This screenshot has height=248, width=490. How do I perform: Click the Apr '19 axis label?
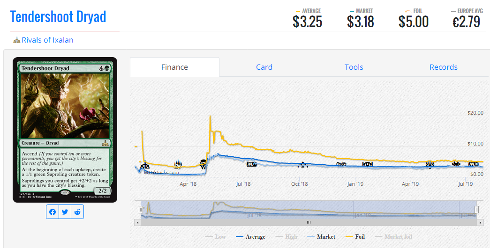[410, 184]
